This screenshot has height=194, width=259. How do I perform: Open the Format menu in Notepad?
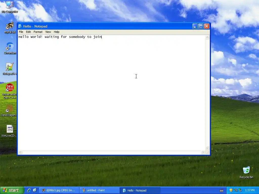point(38,32)
